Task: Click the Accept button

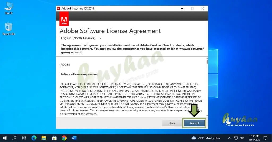Action: pyautogui.click(x=194, y=123)
